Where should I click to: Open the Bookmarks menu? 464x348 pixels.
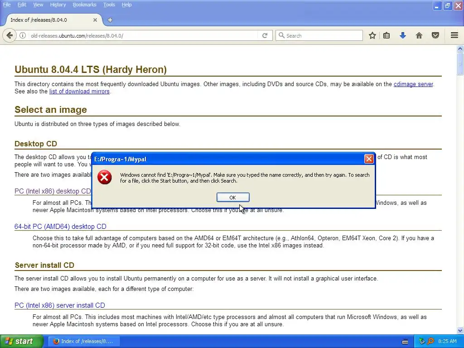click(85, 5)
